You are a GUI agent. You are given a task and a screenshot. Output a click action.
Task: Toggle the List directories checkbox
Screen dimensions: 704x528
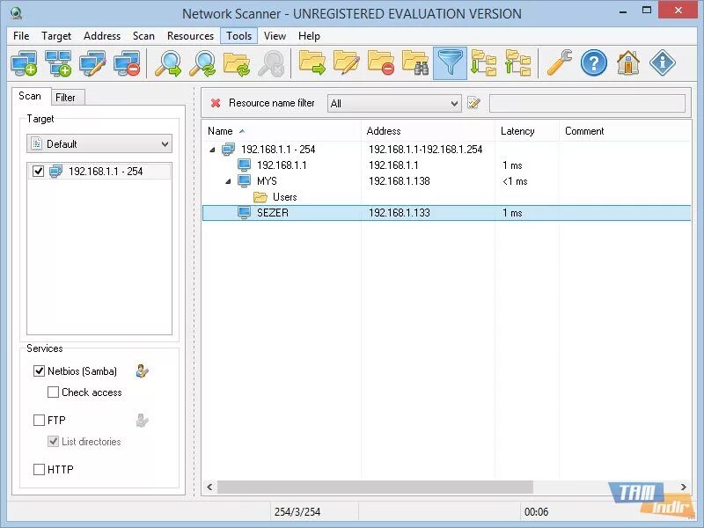(x=53, y=442)
